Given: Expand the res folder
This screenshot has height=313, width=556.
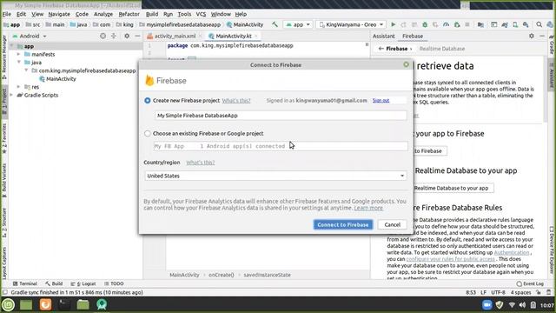Looking at the screenshot, I should (19, 87).
